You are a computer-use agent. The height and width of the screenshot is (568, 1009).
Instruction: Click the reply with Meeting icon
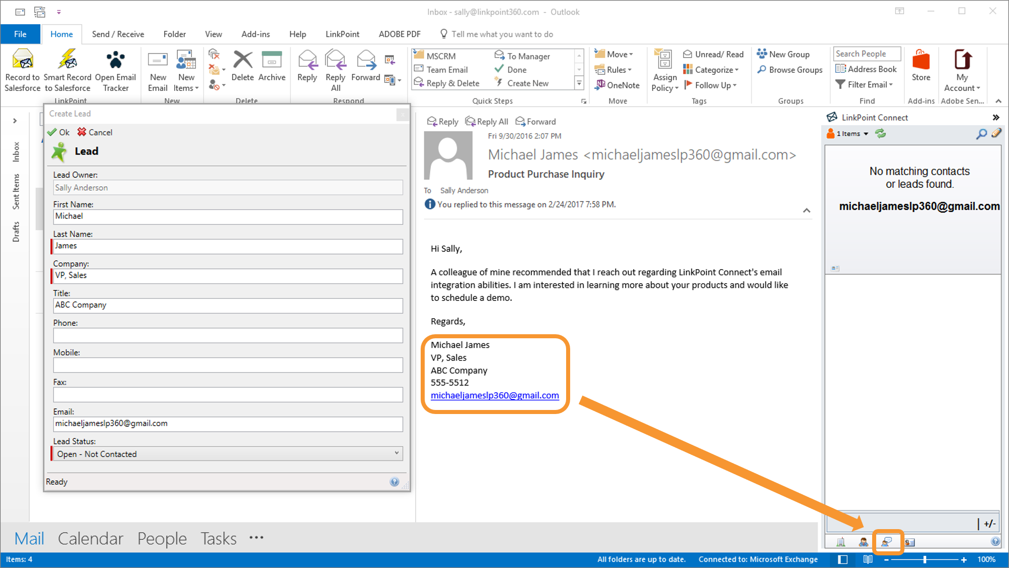[389, 60]
